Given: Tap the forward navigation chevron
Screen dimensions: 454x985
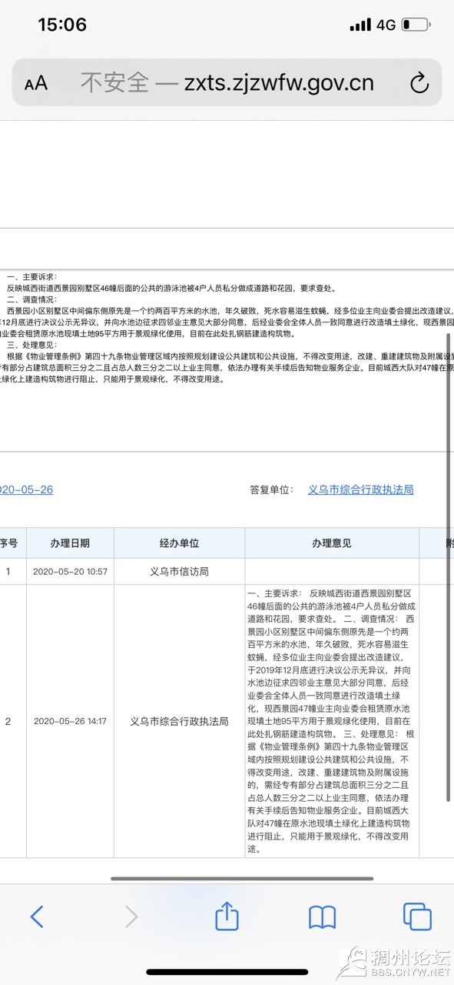Looking at the screenshot, I should point(131,916).
